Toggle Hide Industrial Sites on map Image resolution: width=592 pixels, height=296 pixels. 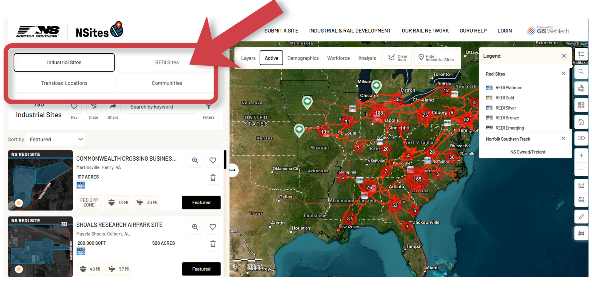tap(436, 58)
